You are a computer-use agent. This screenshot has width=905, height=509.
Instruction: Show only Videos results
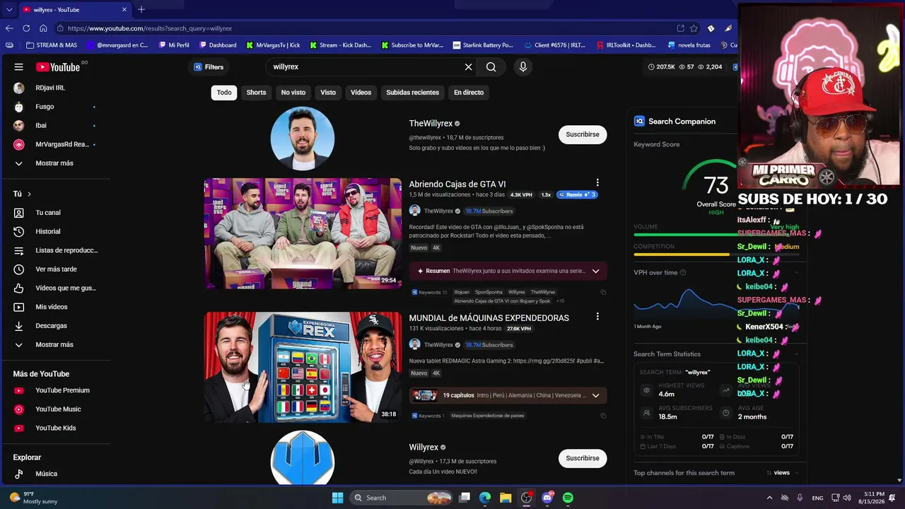[x=361, y=93]
